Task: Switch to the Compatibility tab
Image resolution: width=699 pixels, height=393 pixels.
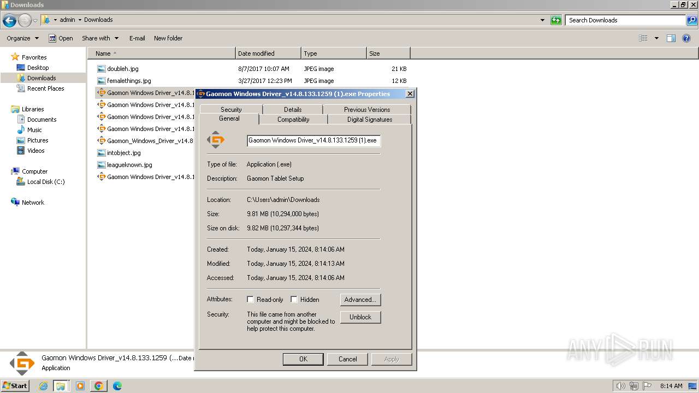Action: [x=293, y=119]
